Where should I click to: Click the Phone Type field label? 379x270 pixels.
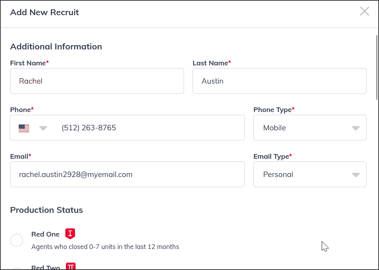point(273,110)
